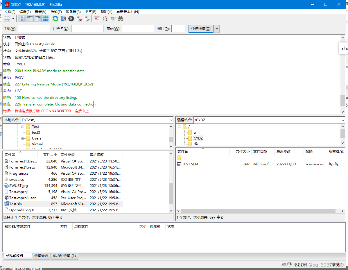
Task: Select the dir folder in remote tree
Action: pyautogui.click(x=196, y=144)
